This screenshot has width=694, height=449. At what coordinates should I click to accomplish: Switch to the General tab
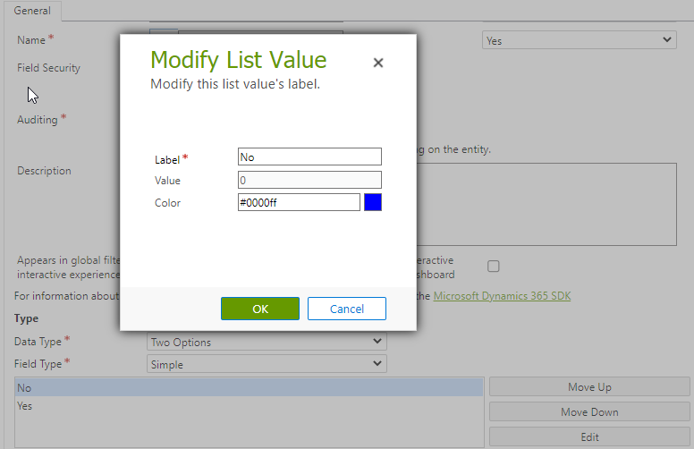pos(32,11)
